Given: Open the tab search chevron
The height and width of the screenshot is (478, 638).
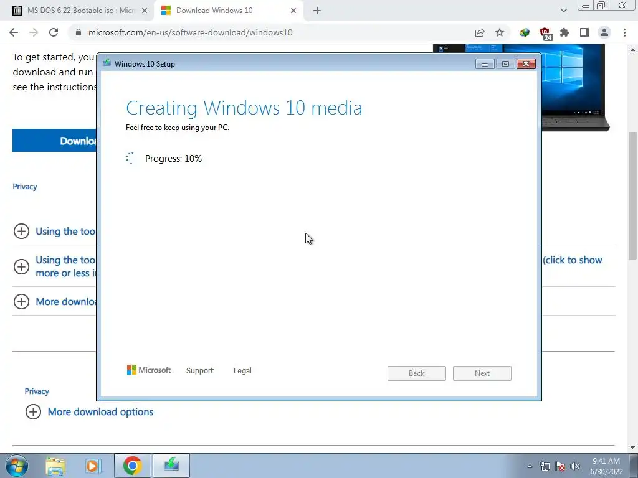Looking at the screenshot, I should tap(563, 11).
